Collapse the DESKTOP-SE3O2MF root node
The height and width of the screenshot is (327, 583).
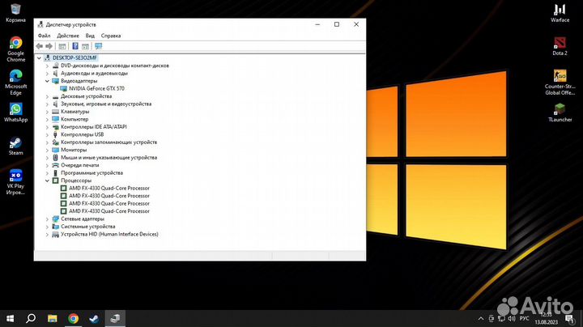39,58
